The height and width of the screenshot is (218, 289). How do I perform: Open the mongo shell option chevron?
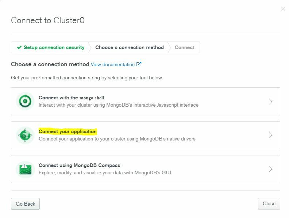(x=270, y=102)
